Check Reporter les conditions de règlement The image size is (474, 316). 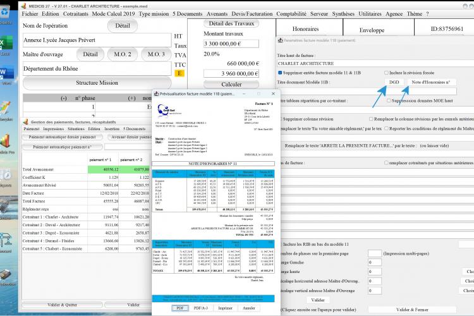pyautogui.click(x=386, y=128)
